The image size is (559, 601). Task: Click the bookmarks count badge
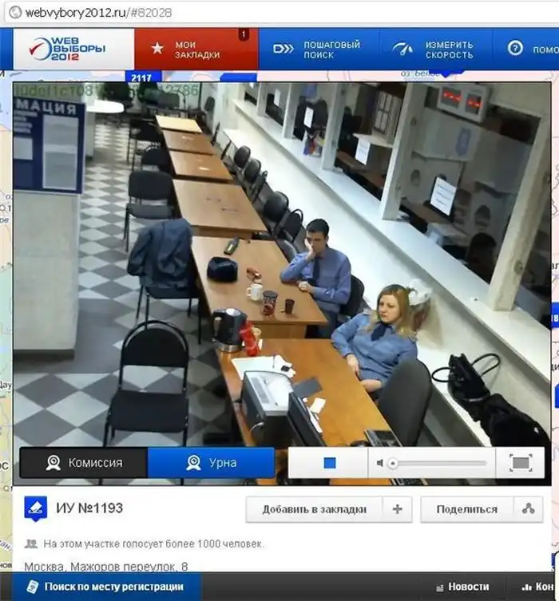point(244,34)
